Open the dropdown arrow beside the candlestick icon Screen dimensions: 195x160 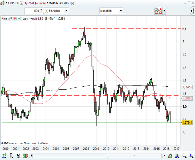6,3
